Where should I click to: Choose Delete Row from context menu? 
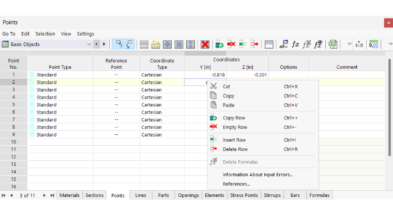pyautogui.click(x=263, y=149)
